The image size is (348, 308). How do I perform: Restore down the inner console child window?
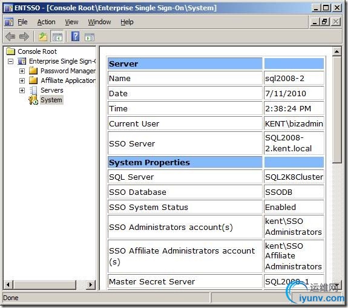[x=324, y=22]
